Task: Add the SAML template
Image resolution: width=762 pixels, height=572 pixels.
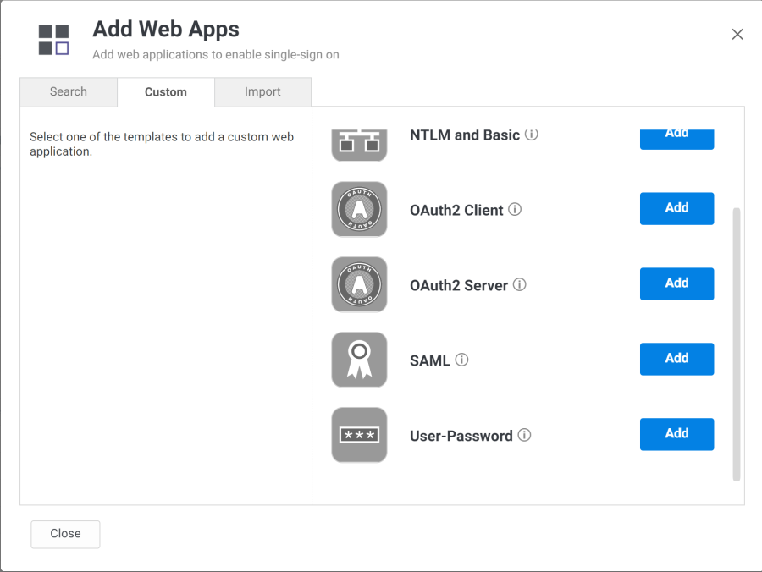Action: pyautogui.click(x=676, y=359)
